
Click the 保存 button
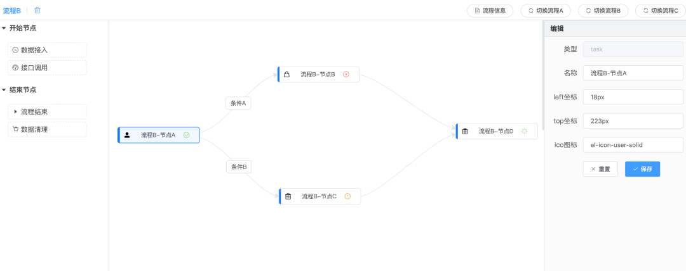pyautogui.click(x=642, y=169)
